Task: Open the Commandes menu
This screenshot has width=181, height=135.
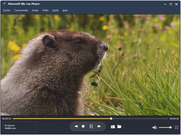Action: click(x=21, y=10)
